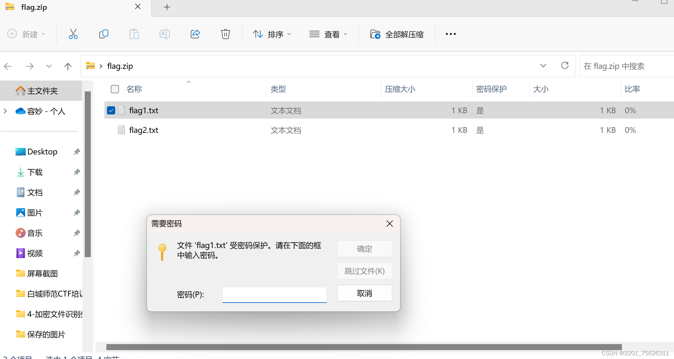The width and height of the screenshot is (674, 359).
Task: Click the Cut scissors icon
Action: pyautogui.click(x=73, y=34)
